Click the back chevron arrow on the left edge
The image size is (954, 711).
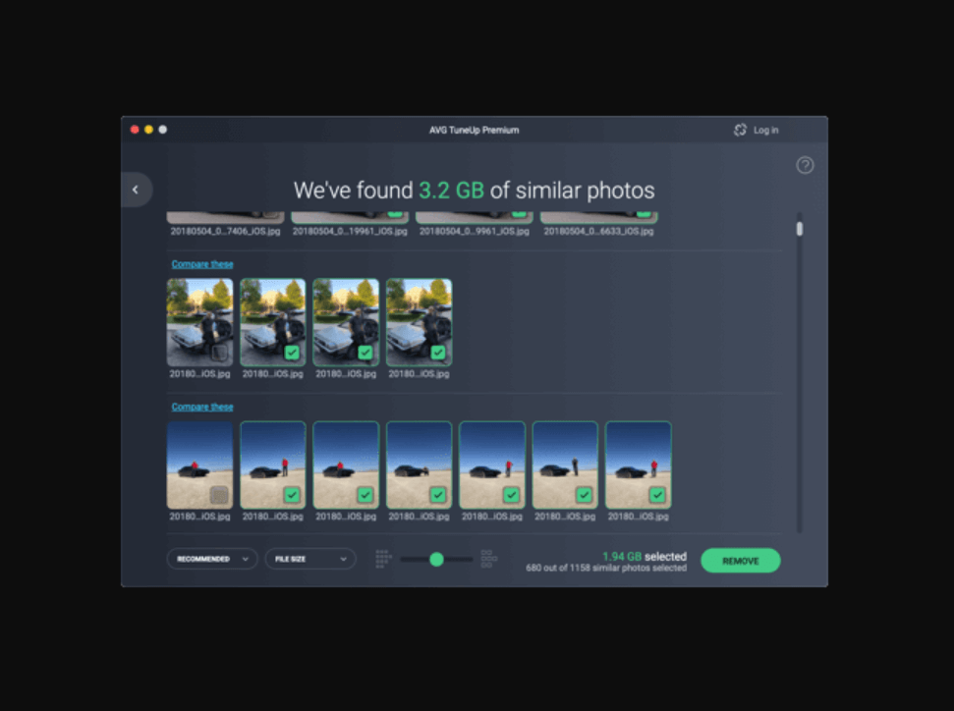click(x=136, y=190)
